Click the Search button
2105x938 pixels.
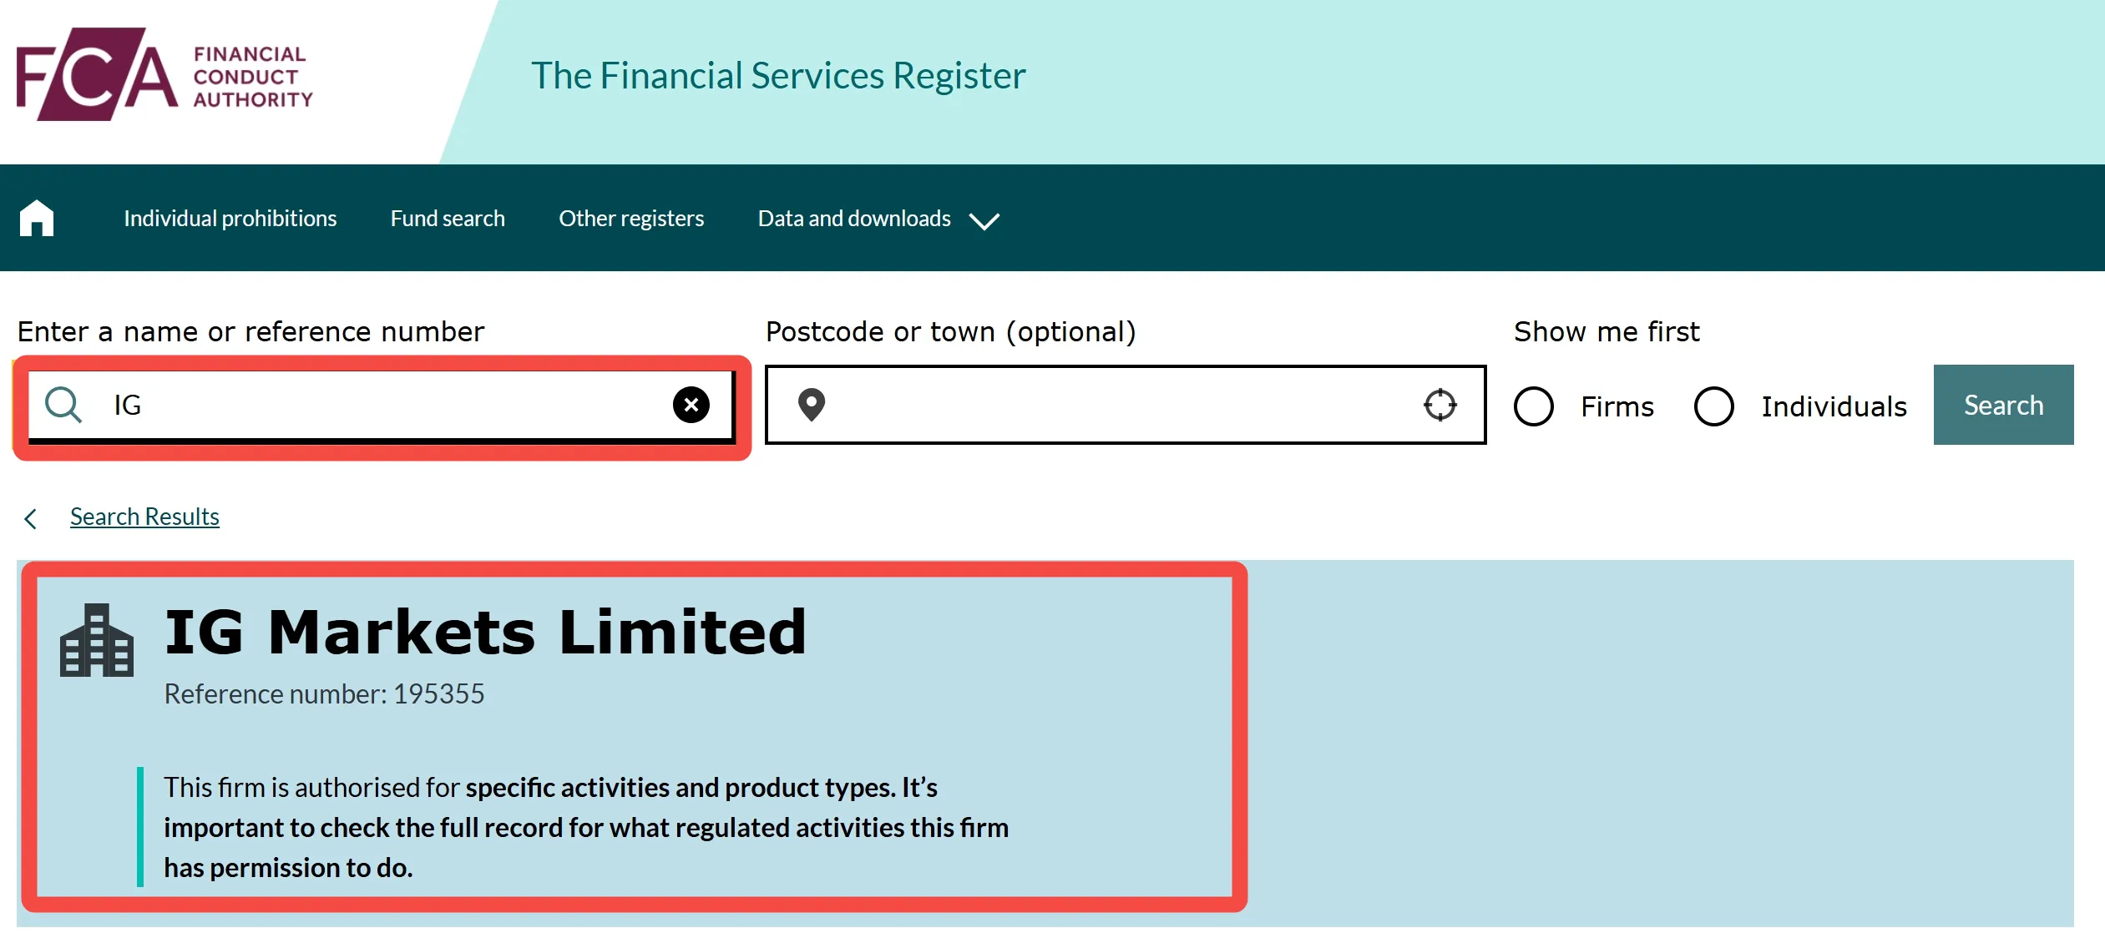pyautogui.click(x=2003, y=405)
